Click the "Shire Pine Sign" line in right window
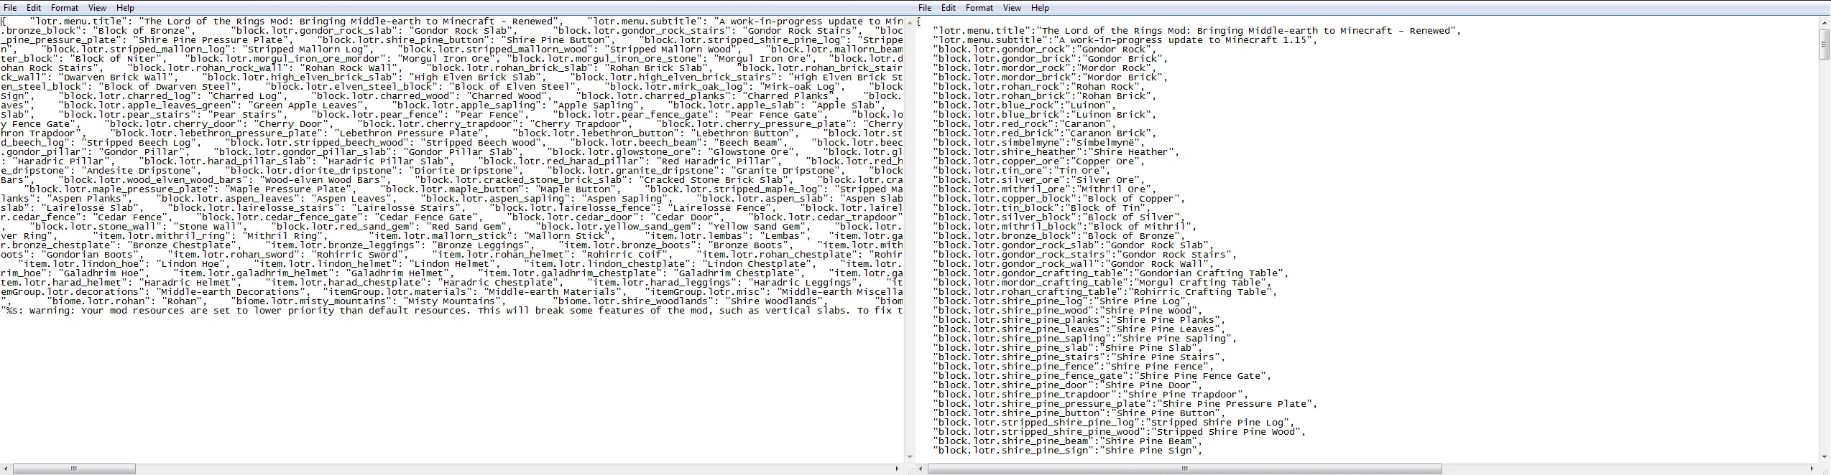The image size is (1831, 475). 1068,451
